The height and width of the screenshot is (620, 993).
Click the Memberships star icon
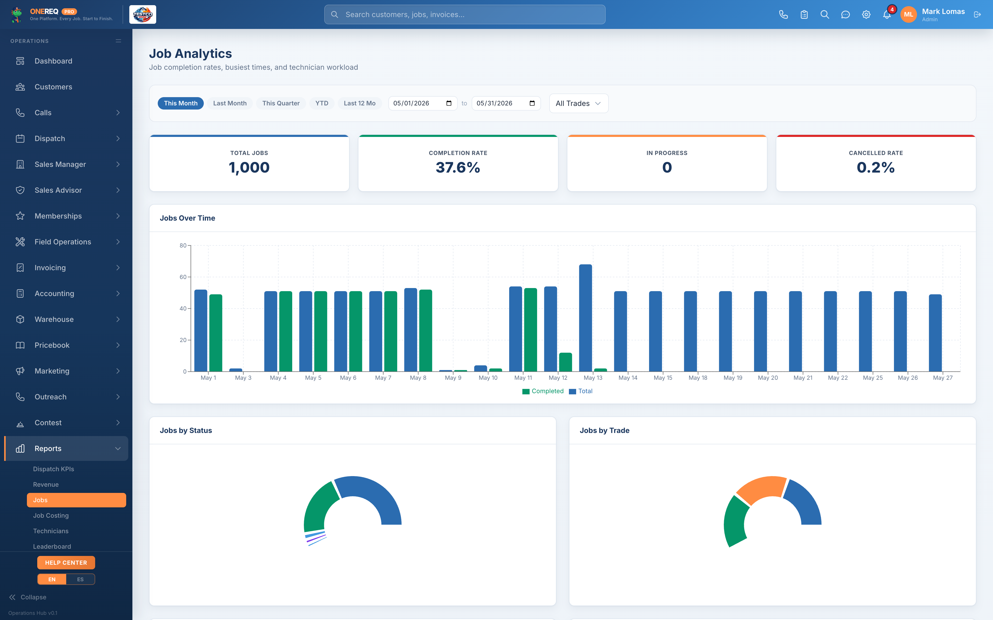20,216
